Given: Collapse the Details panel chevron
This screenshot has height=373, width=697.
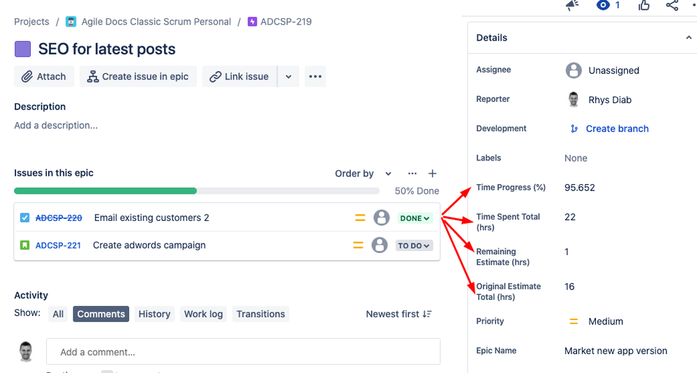Looking at the screenshot, I should pyautogui.click(x=689, y=38).
